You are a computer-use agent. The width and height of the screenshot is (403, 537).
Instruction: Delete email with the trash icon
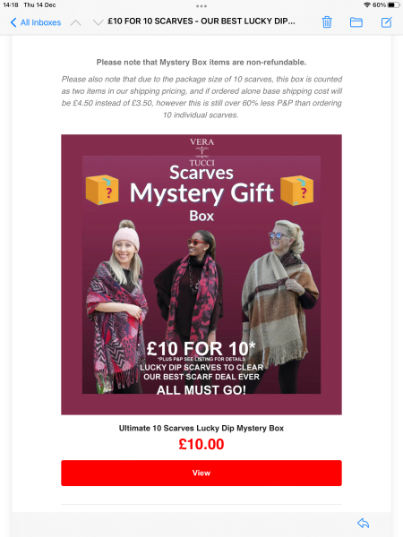pos(327,22)
